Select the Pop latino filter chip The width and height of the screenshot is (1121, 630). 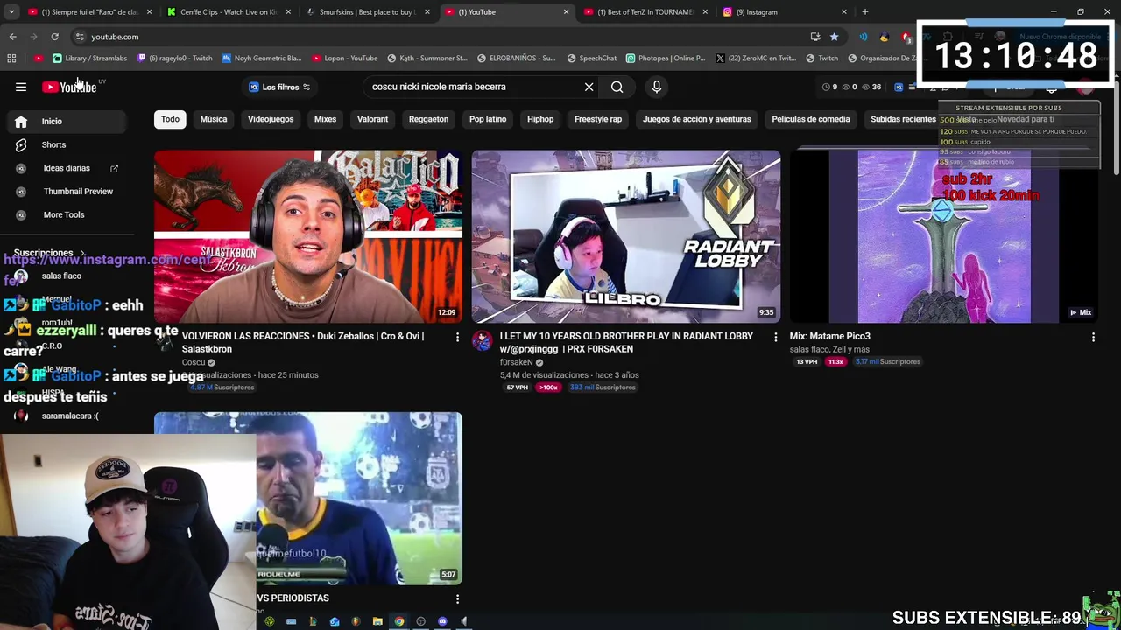(488, 119)
